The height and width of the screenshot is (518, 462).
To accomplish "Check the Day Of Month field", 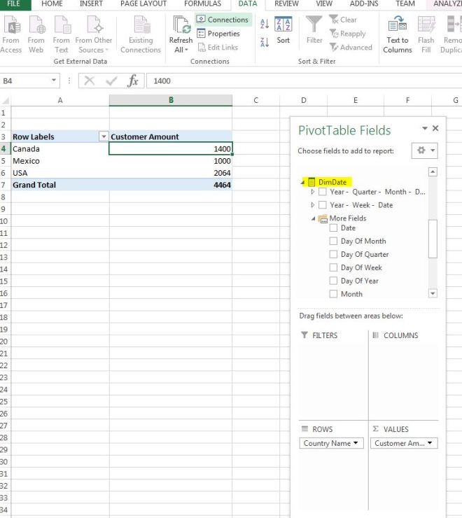I will pyautogui.click(x=334, y=241).
